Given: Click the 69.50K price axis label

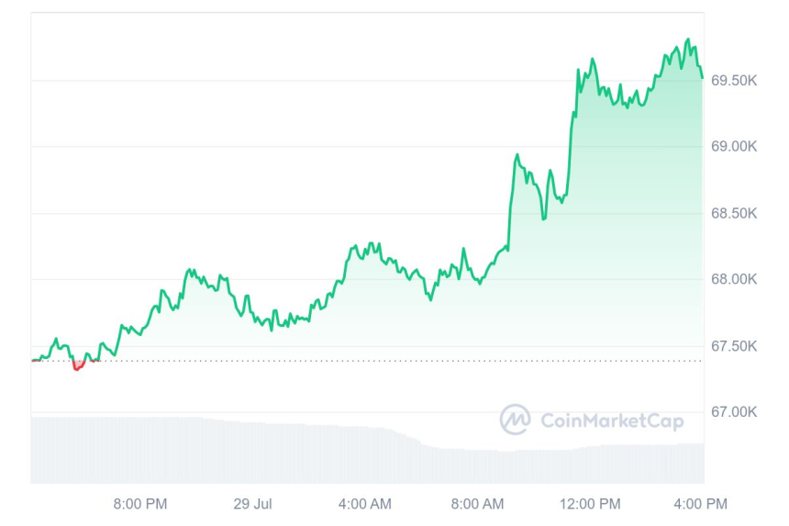Looking at the screenshot, I should click(734, 81).
